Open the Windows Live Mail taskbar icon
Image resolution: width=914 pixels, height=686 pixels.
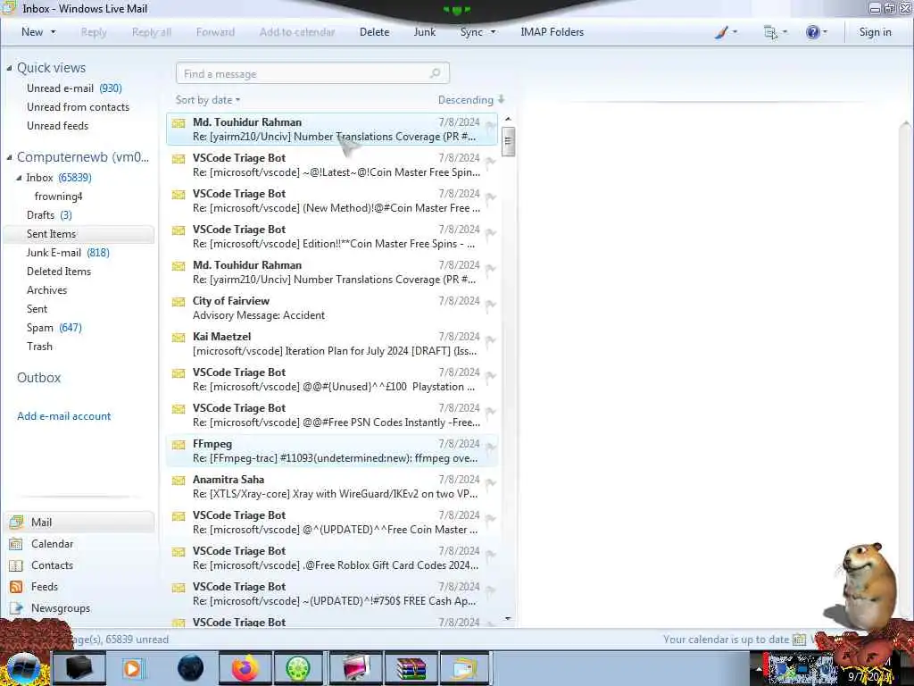(x=464, y=668)
